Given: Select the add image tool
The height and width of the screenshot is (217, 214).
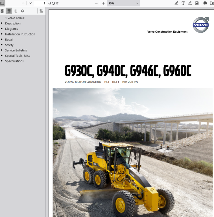Looking at the screenshot, I should click(197, 3).
